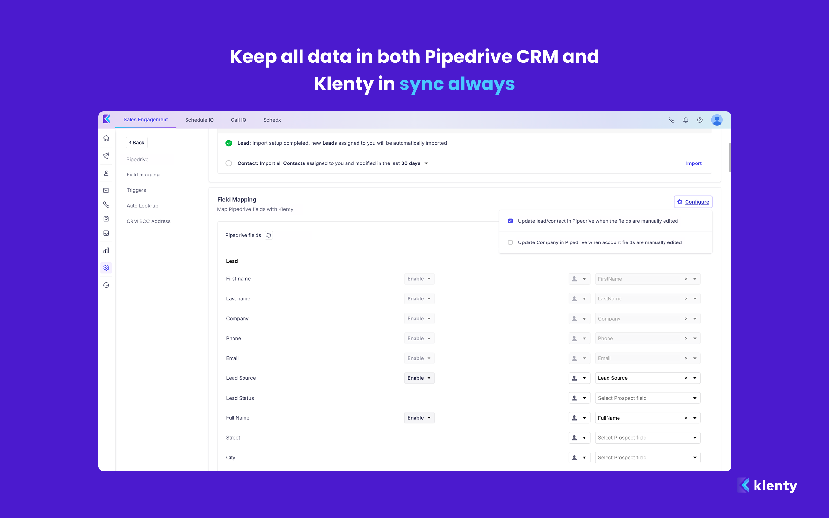Viewport: 829px width, 518px height.
Task: Click the phone dialer icon in top bar
Action: point(671,120)
